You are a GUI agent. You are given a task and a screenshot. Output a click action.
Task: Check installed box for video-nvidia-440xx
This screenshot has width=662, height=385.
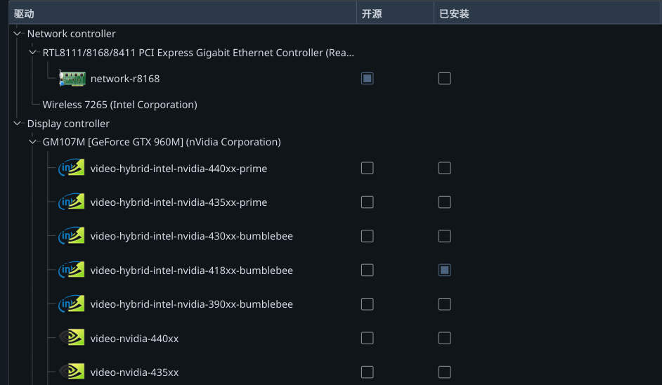coord(444,338)
